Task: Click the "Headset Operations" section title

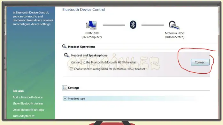Action: (81, 47)
